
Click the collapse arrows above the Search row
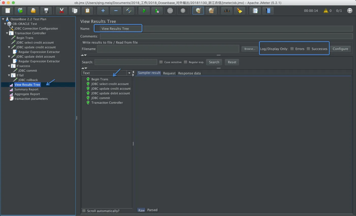84,55
